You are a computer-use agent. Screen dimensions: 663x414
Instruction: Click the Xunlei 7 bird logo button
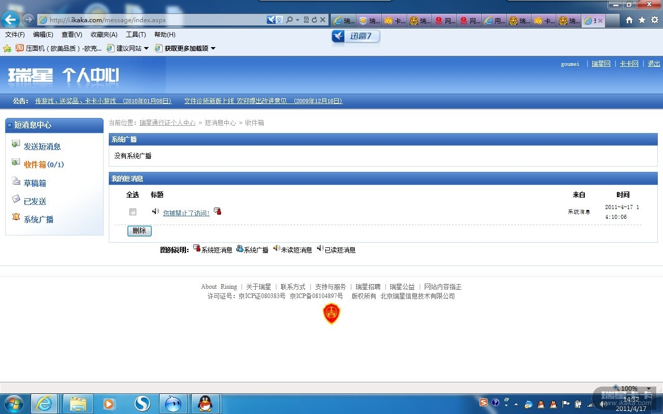tap(356, 36)
